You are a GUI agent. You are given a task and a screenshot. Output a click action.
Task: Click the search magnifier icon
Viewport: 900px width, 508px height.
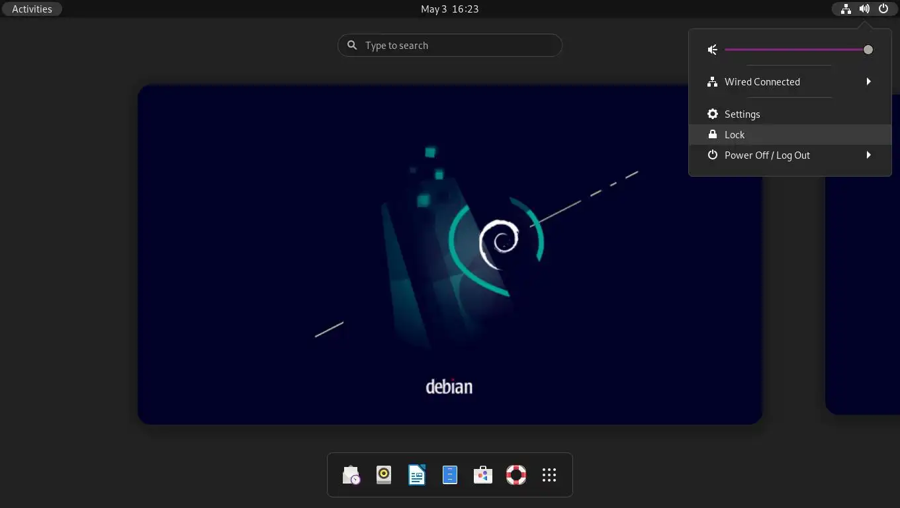pyautogui.click(x=352, y=45)
